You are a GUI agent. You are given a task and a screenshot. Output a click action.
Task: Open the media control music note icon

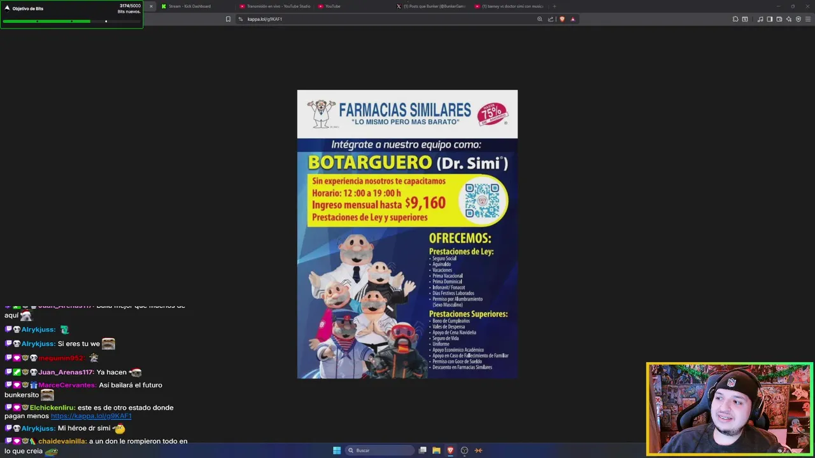click(760, 19)
